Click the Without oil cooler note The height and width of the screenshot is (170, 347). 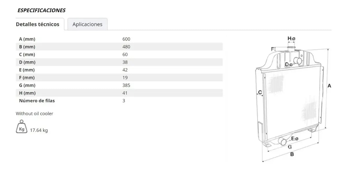click(x=34, y=114)
